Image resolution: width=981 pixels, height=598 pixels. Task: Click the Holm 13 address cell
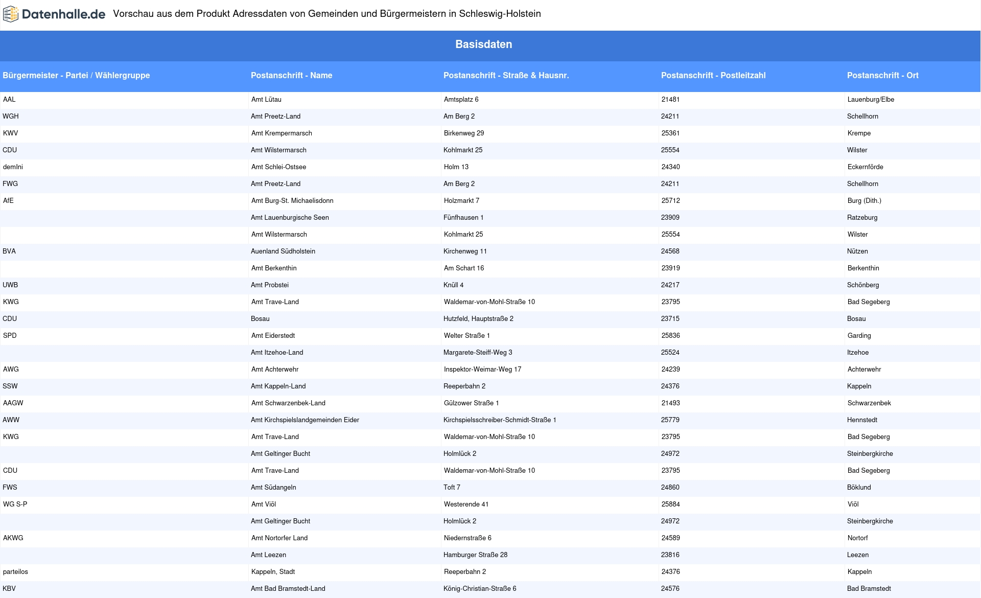(x=456, y=167)
